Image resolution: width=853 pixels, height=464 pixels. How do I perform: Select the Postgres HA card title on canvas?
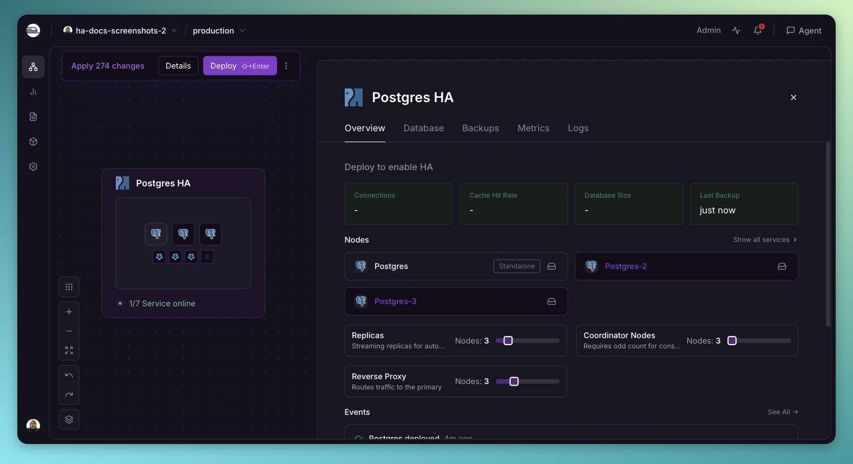(163, 183)
